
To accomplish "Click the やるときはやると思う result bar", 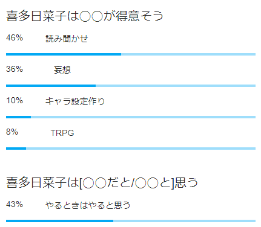I will (x=131, y=221).
